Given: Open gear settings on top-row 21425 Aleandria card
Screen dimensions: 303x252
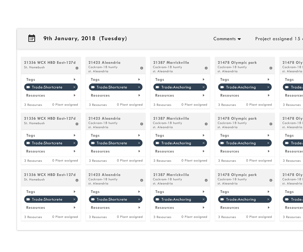Looking at the screenshot, I should coord(142,68).
